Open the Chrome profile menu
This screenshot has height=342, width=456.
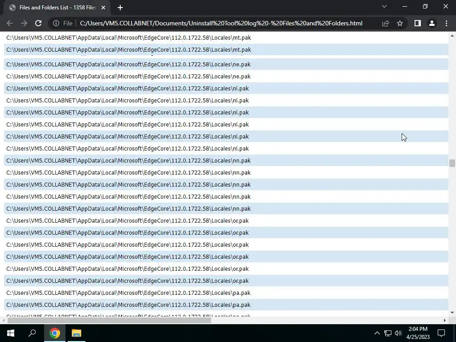click(x=432, y=23)
